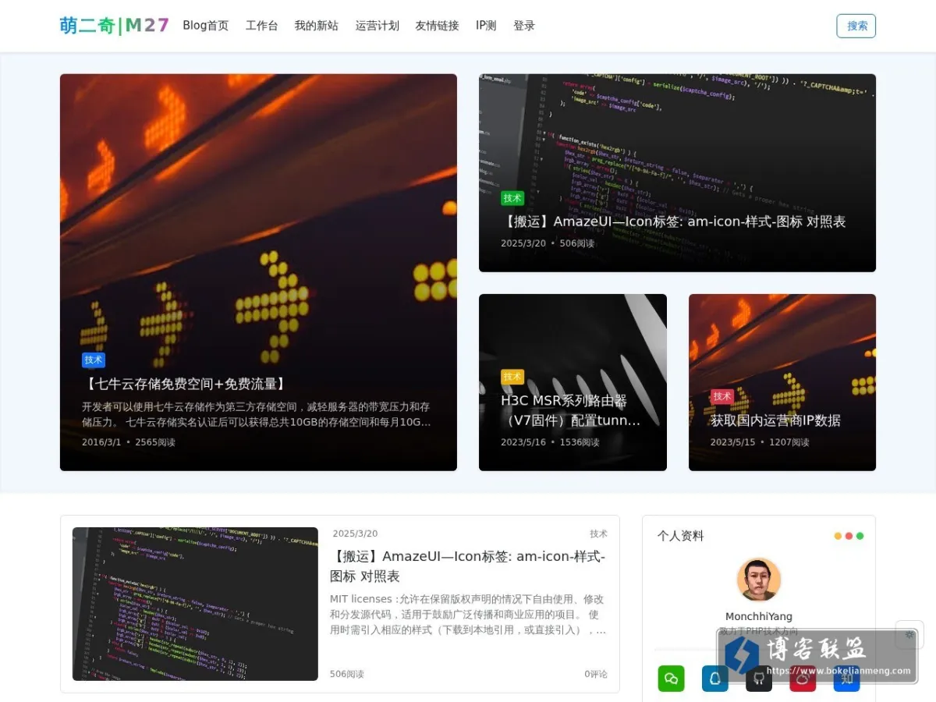Toggle light/dark theme sun button
Image resolution: width=936 pixels, height=702 pixels.
tap(909, 635)
